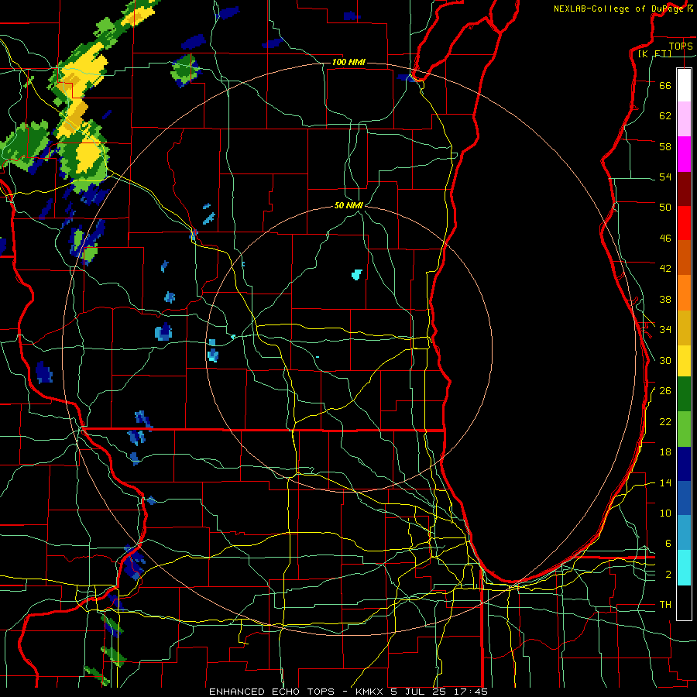
Task: Click the legend value '54'
Action: [665, 177]
